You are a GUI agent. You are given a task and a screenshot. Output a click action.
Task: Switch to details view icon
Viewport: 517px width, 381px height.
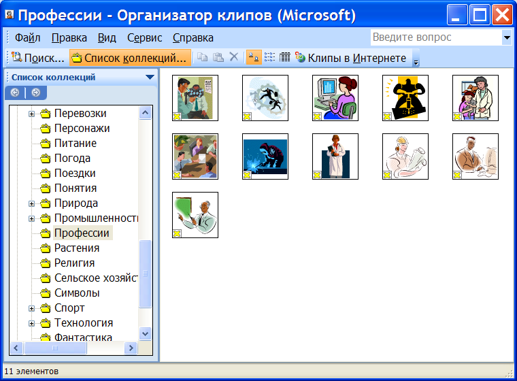(x=285, y=57)
